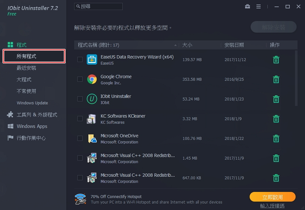Click the trash icon for IObit Uninstaller
This screenshot has width=305, height=210.
pyautogui.click(x=276, y=99)
